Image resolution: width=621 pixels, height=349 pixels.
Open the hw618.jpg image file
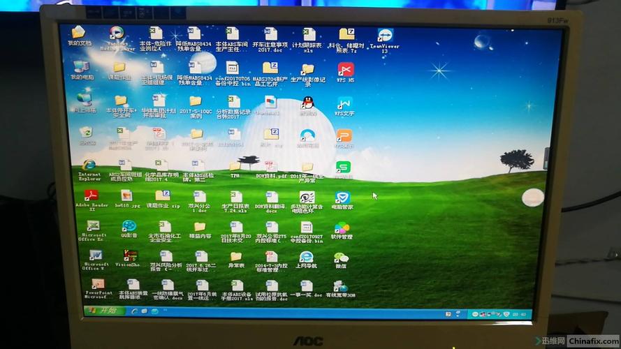[126, 195]
